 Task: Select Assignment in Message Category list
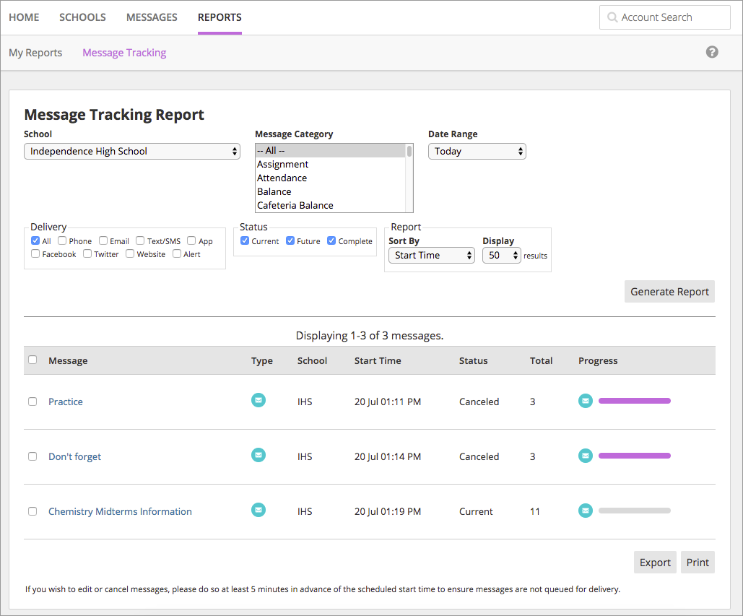coord(330,164)
